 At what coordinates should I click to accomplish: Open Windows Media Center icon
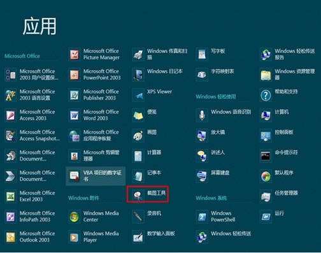(x=75, y=217)
